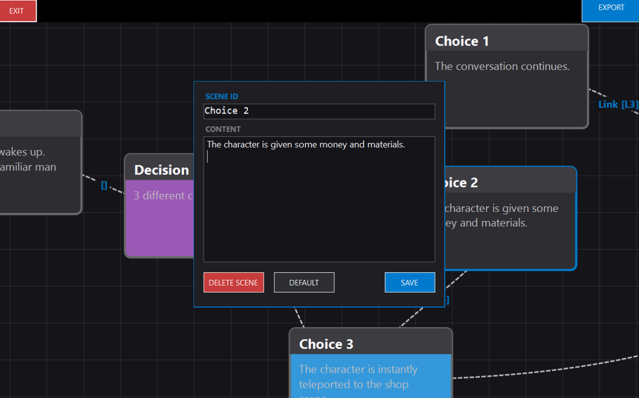Image resolution: width=639 pixels, height=398 pixels.
Task: Click the empty bracket link label
Action: pos(104,185)
